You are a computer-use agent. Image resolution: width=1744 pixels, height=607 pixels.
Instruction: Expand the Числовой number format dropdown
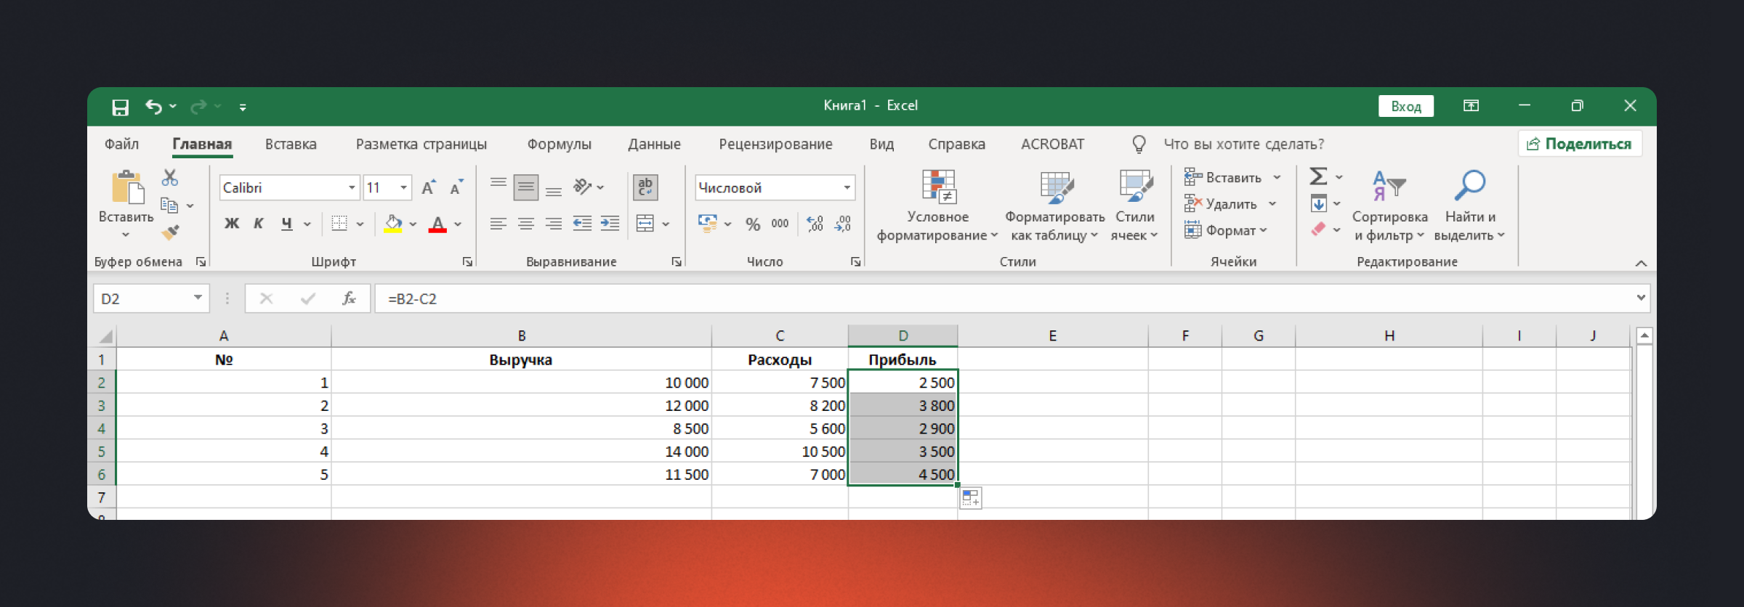847,188
